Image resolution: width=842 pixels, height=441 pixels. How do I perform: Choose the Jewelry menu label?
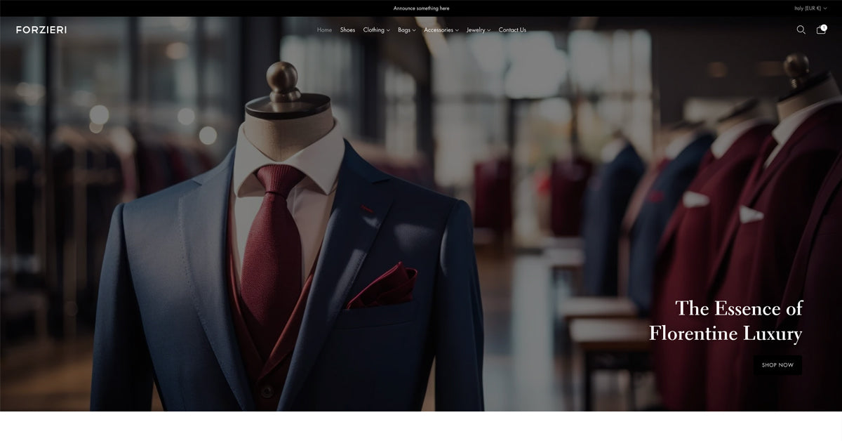click(476, 29)
